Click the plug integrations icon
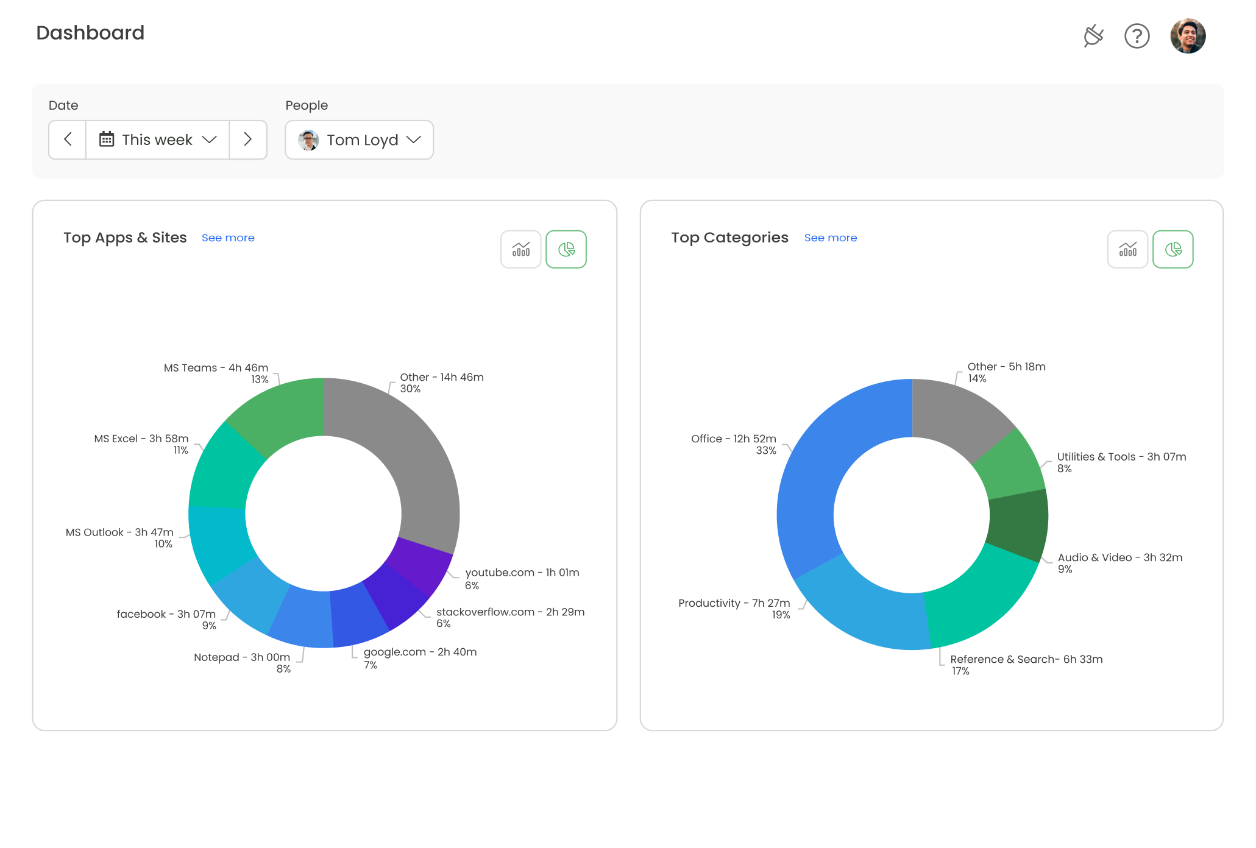 coord(1093,36)
